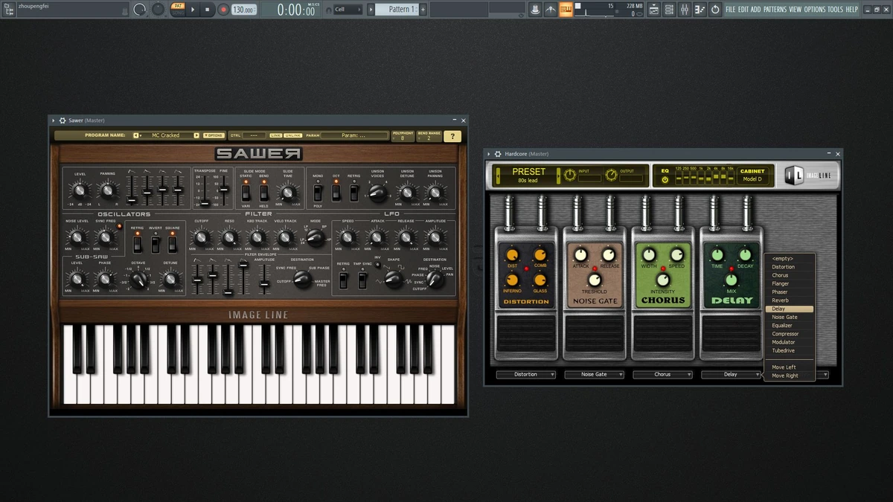893x502 pixels.
Task: Open the Sawer OPTIONS dropdown
Action: 214,135
